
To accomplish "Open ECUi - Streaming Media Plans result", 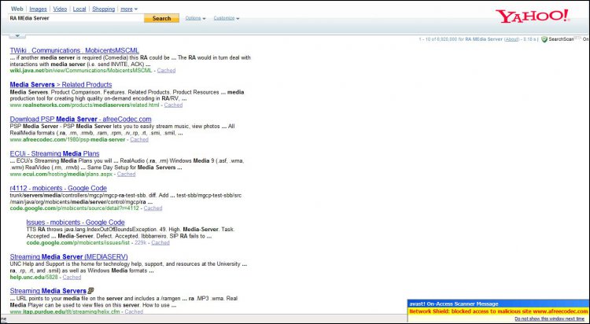I will (x=54, y=153).
